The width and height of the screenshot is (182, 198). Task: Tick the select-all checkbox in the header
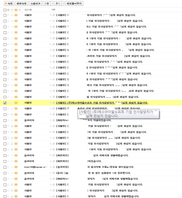click(x=5, y=10)
